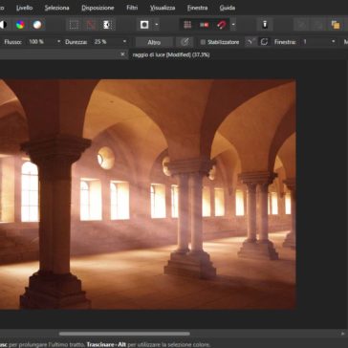Click the Flusso 100 % value field

coord(40,42)
